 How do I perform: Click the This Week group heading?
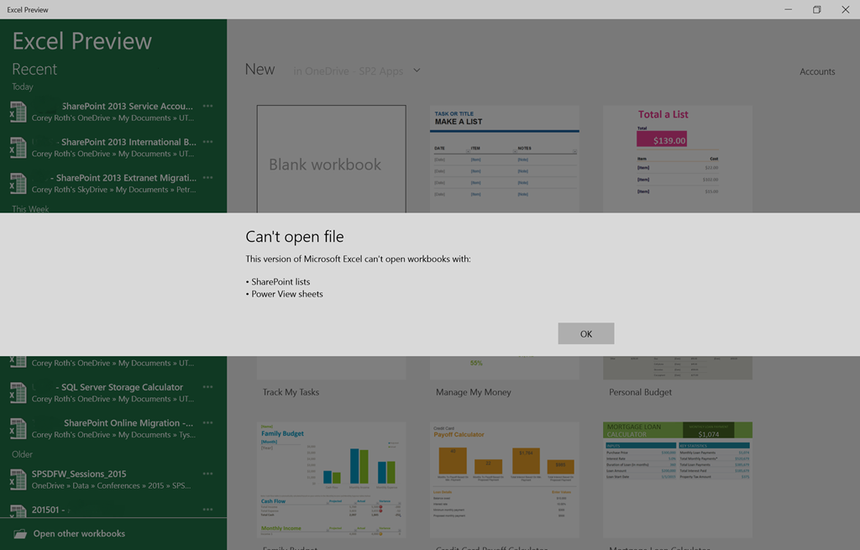pyautogui.click(x=30, y=209)
